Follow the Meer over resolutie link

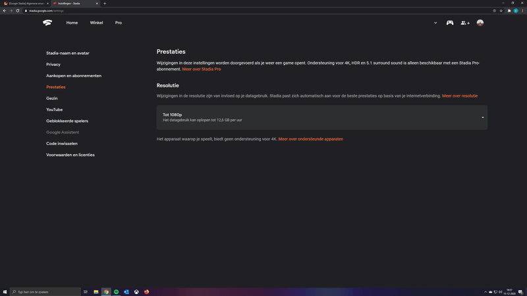(459, 96)
